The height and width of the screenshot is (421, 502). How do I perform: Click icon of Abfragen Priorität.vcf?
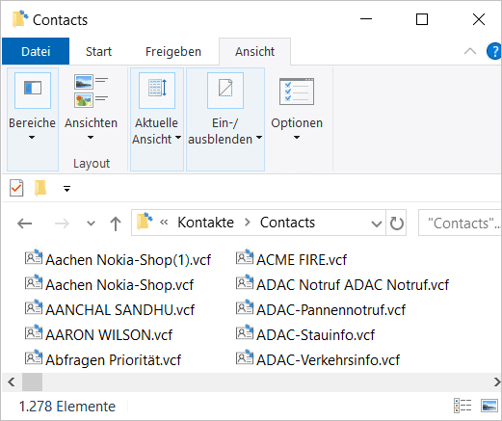(34, 357)
